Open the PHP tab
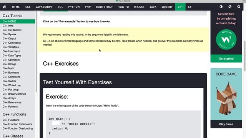This screenshot has height=138, width=246. pos(88,7)
